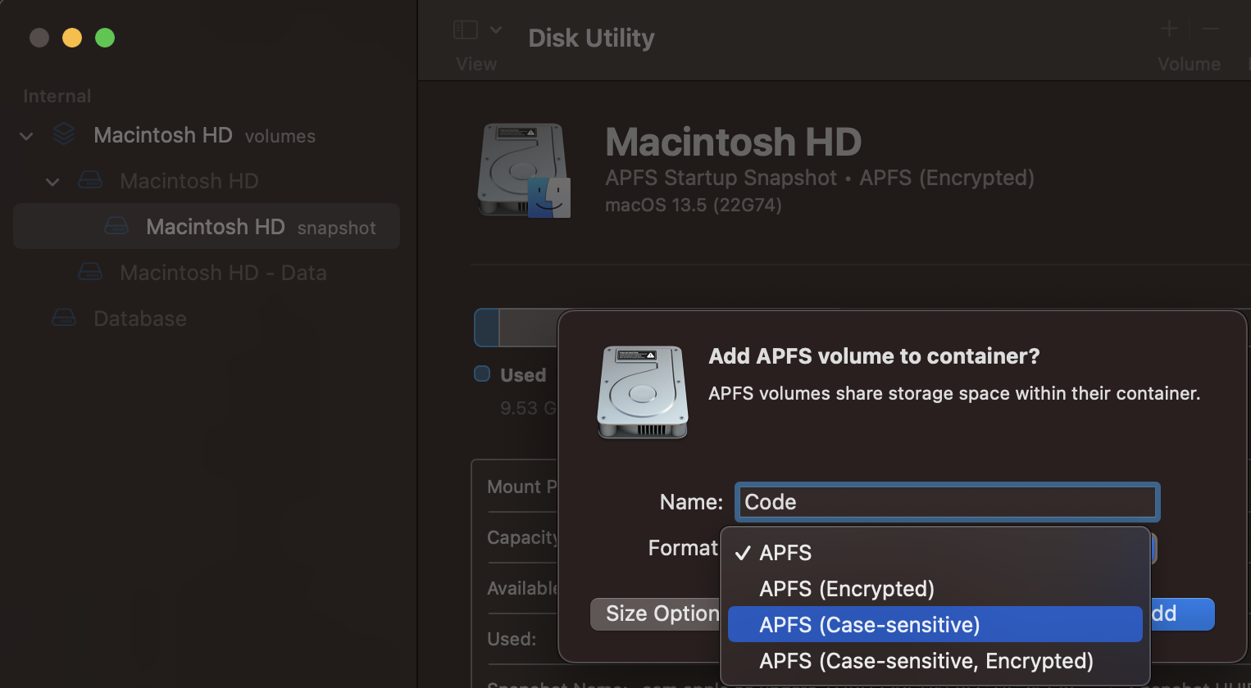Image resolution: width=1251 pixels, height=688 pixels.
Task: Click the sidebar View toggle icon
Action: 466,30
